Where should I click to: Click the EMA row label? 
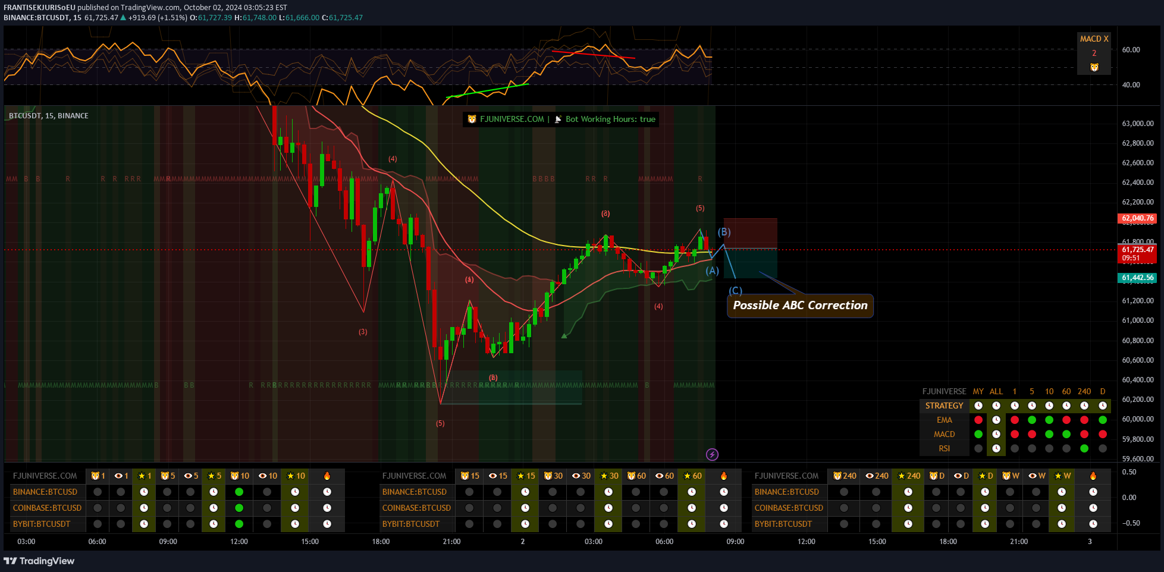pos(944,420)
